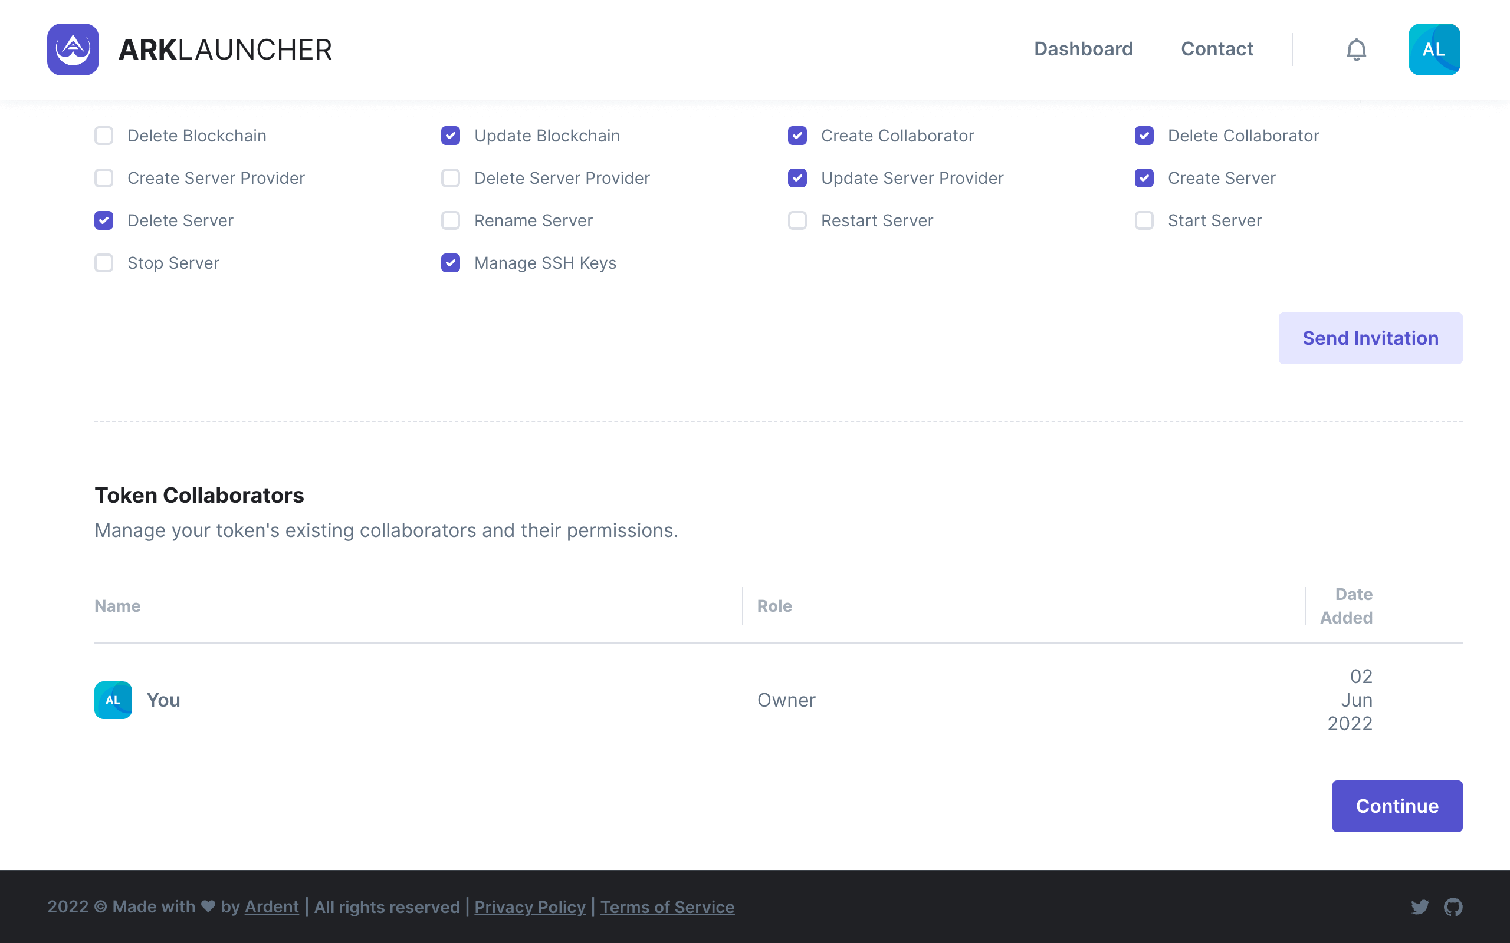Check the Restart Server checkbox
Image resolution: width=1510 pixels, height=943 pixels.
[797, 220]
